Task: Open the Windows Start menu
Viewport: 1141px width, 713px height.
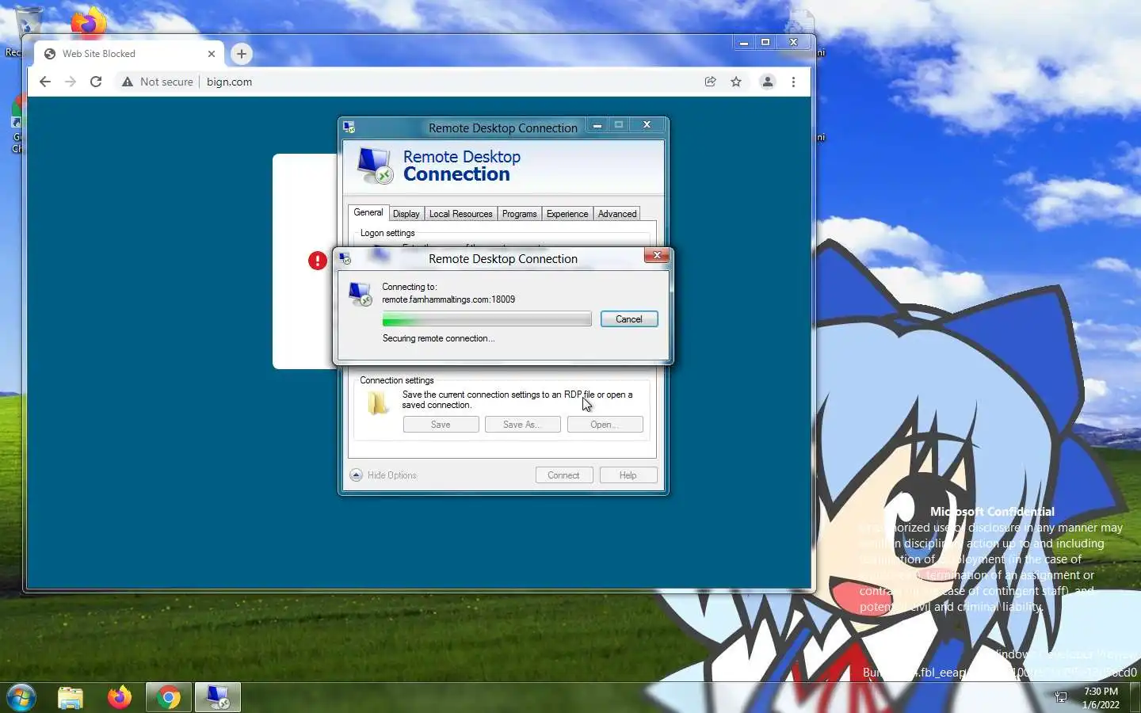Action: click(x=21, y=698)
